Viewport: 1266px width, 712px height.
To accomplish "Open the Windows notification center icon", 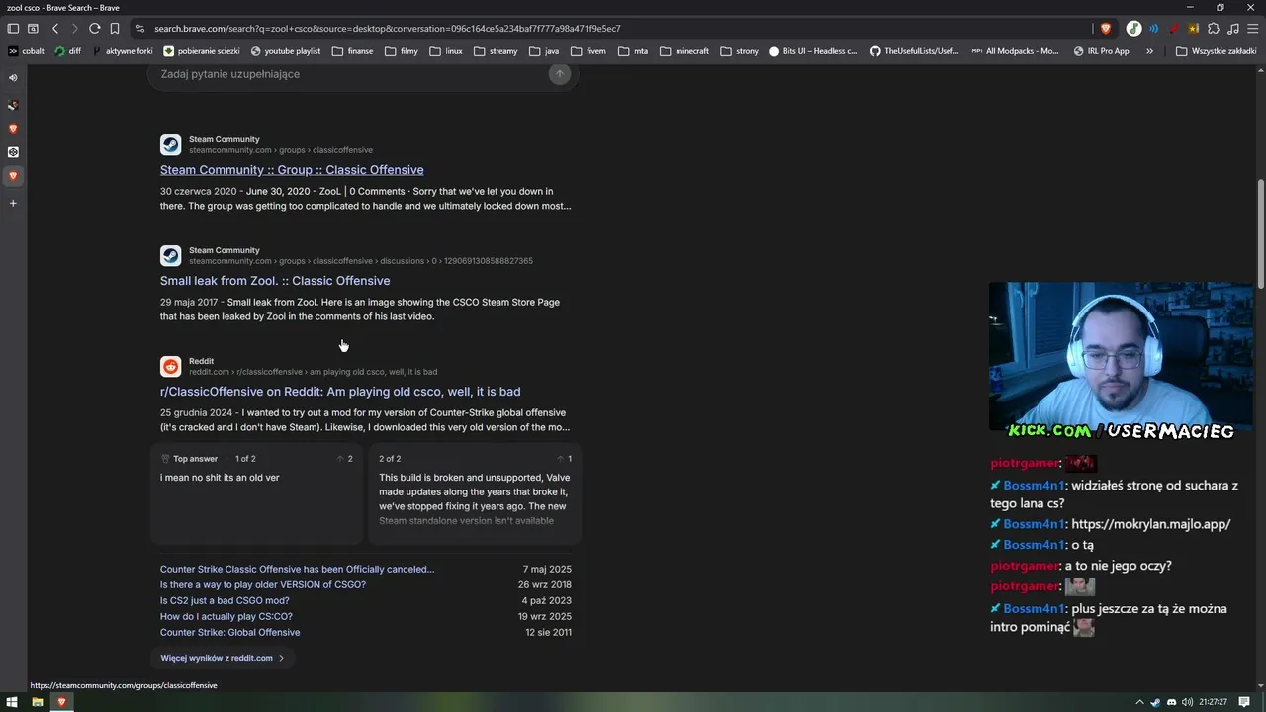I will [x=1244, y=702].
